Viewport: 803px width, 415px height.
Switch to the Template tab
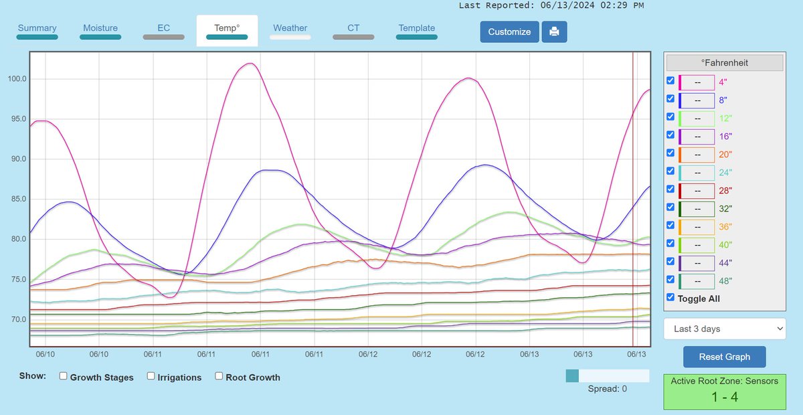click(x=416, y=28)
